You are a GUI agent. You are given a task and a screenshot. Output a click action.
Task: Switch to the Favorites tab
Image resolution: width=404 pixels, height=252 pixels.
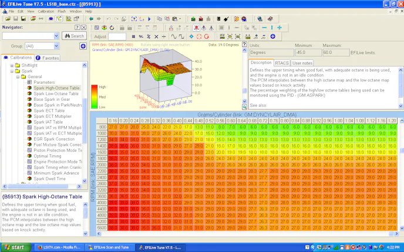pos(50,58)
